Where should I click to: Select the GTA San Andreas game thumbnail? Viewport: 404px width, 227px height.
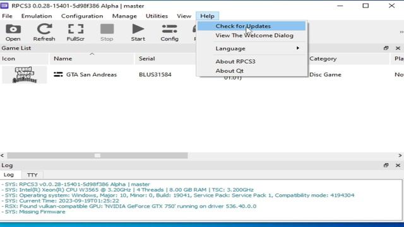25,74
